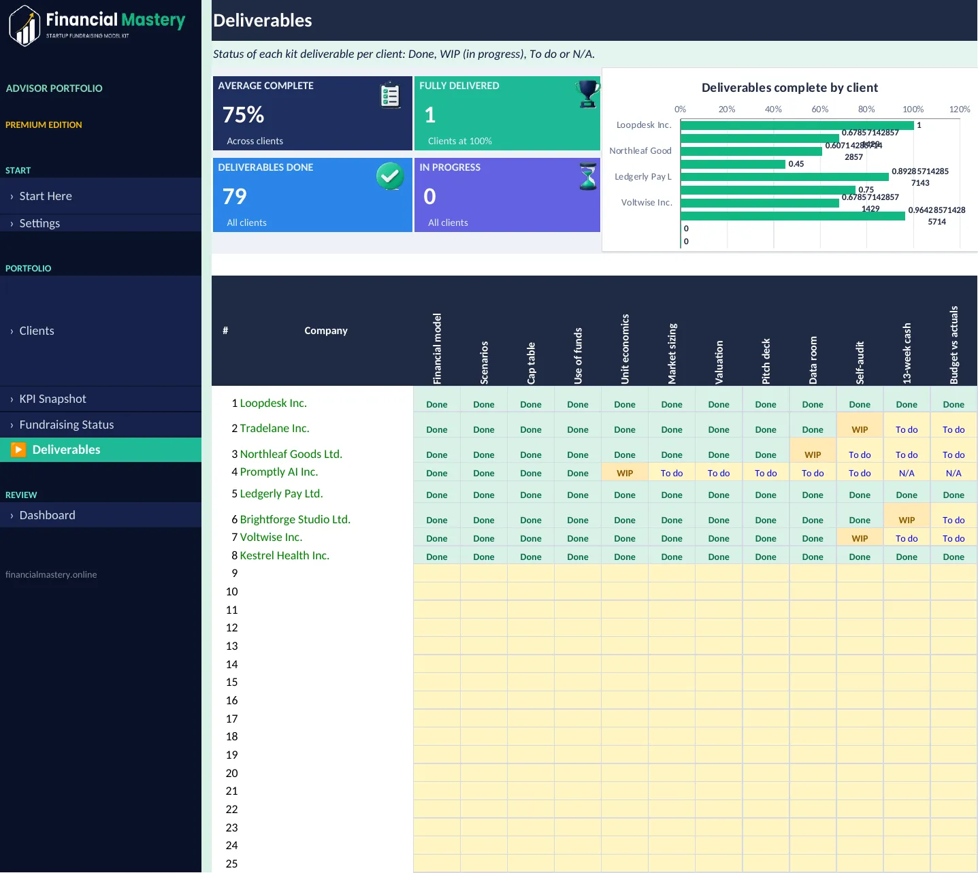This screenshot has width=978, height=873.
Task: Expand the KPI Snapshot chevron
Action: 12,399
